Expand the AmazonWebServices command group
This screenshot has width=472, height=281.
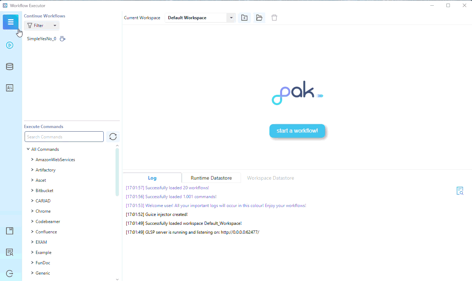[32, 160]
